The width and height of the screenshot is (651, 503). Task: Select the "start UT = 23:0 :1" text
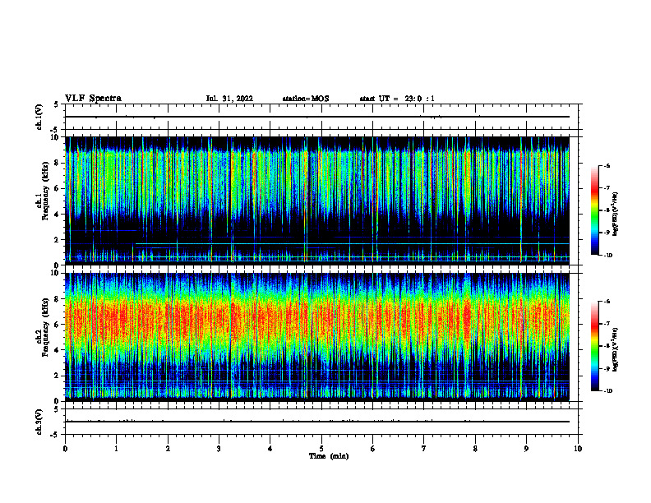coord(397,99)
